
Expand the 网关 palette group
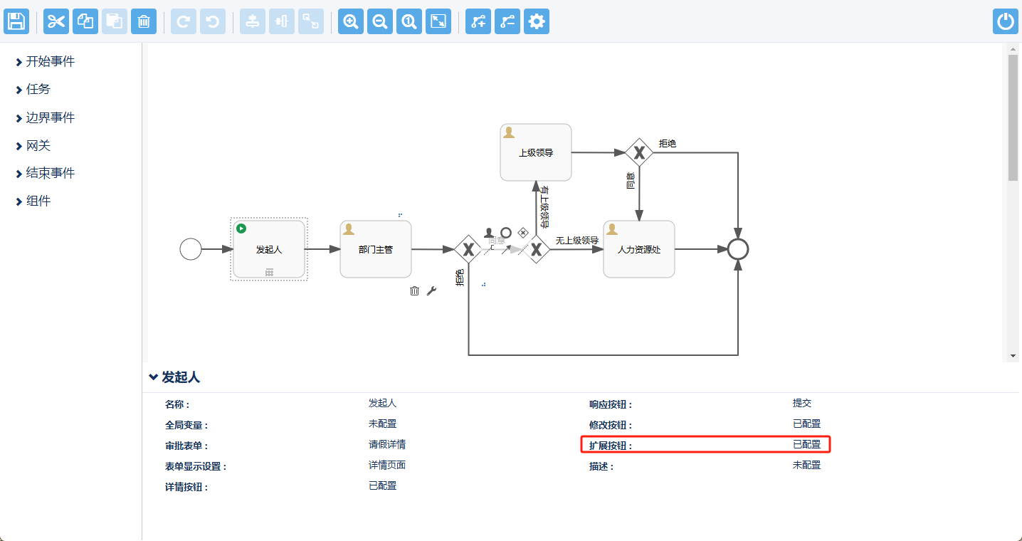click(x=38, y=146)
